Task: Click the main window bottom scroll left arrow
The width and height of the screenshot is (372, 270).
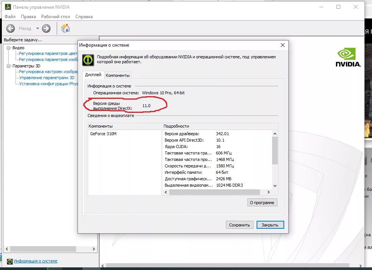Action: coord(103,266)
